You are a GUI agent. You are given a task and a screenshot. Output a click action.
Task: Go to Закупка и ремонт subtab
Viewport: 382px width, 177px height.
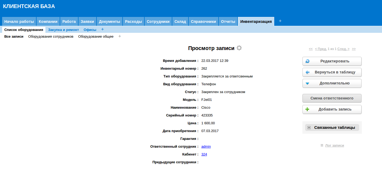(x=63, y=30)
